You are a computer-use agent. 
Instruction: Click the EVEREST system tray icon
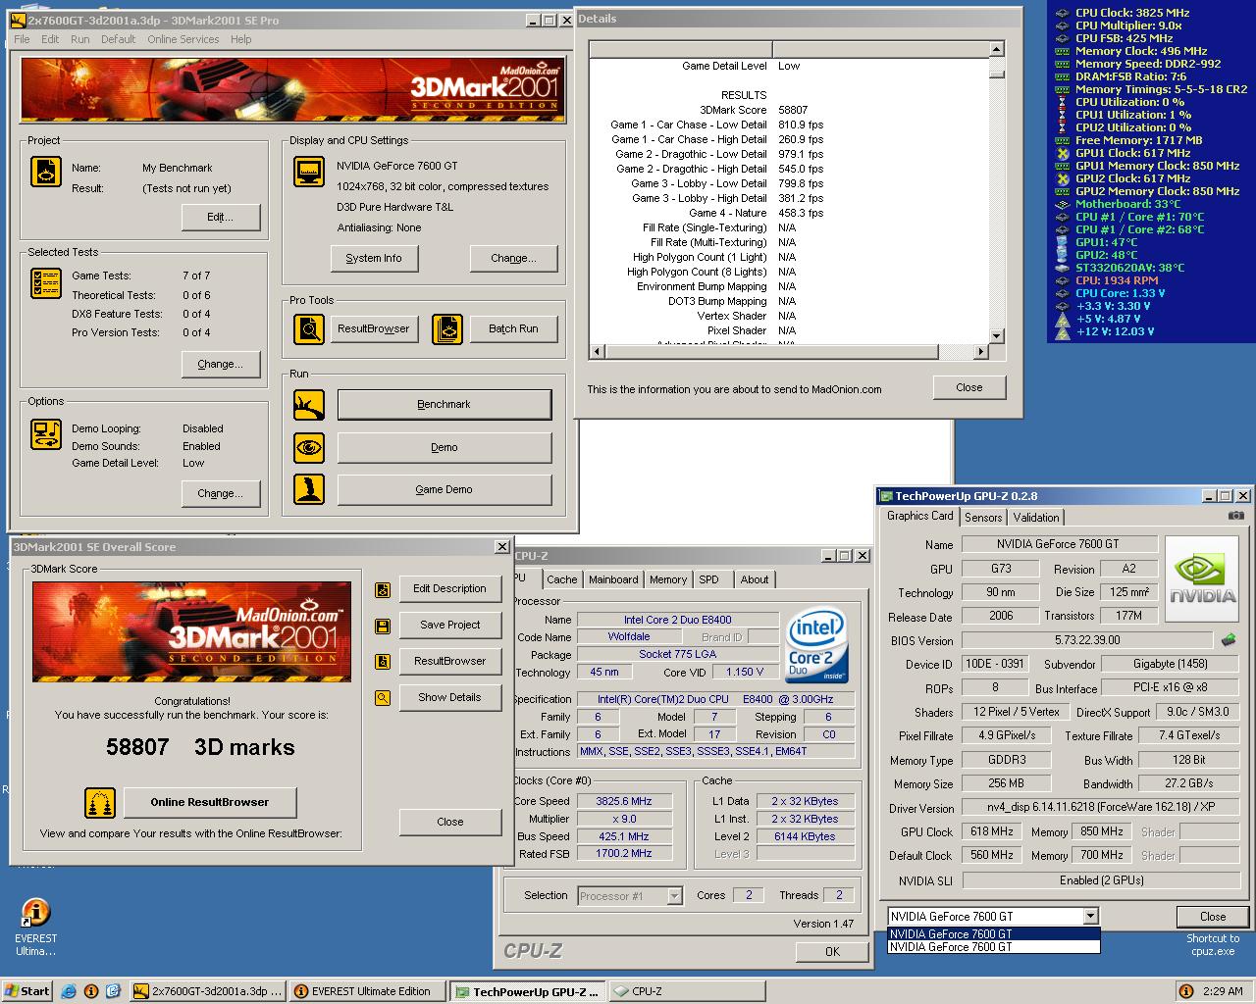pyautogui.click(x=1185, y=991)
